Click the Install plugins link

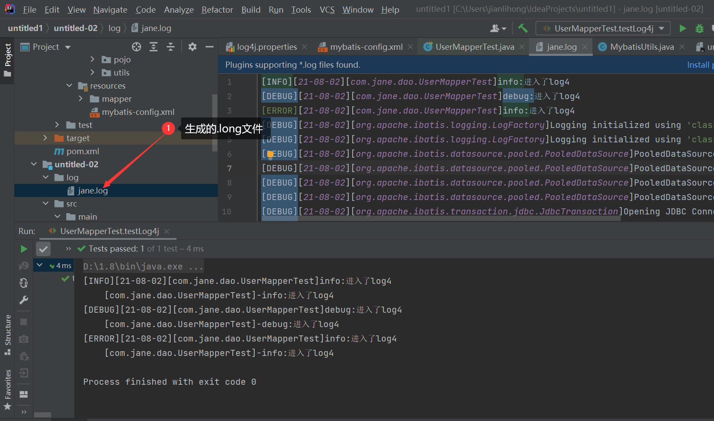(x=700, y=65)
